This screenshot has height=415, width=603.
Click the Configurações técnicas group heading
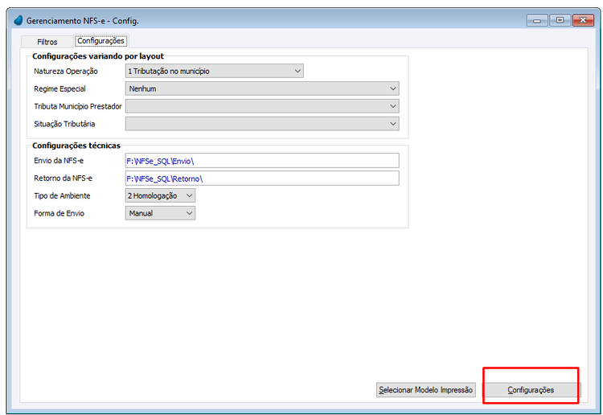[76, 146]
